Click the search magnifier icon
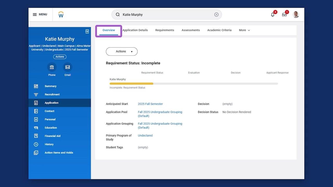The image size is (333, 187). tap(118, 15)
